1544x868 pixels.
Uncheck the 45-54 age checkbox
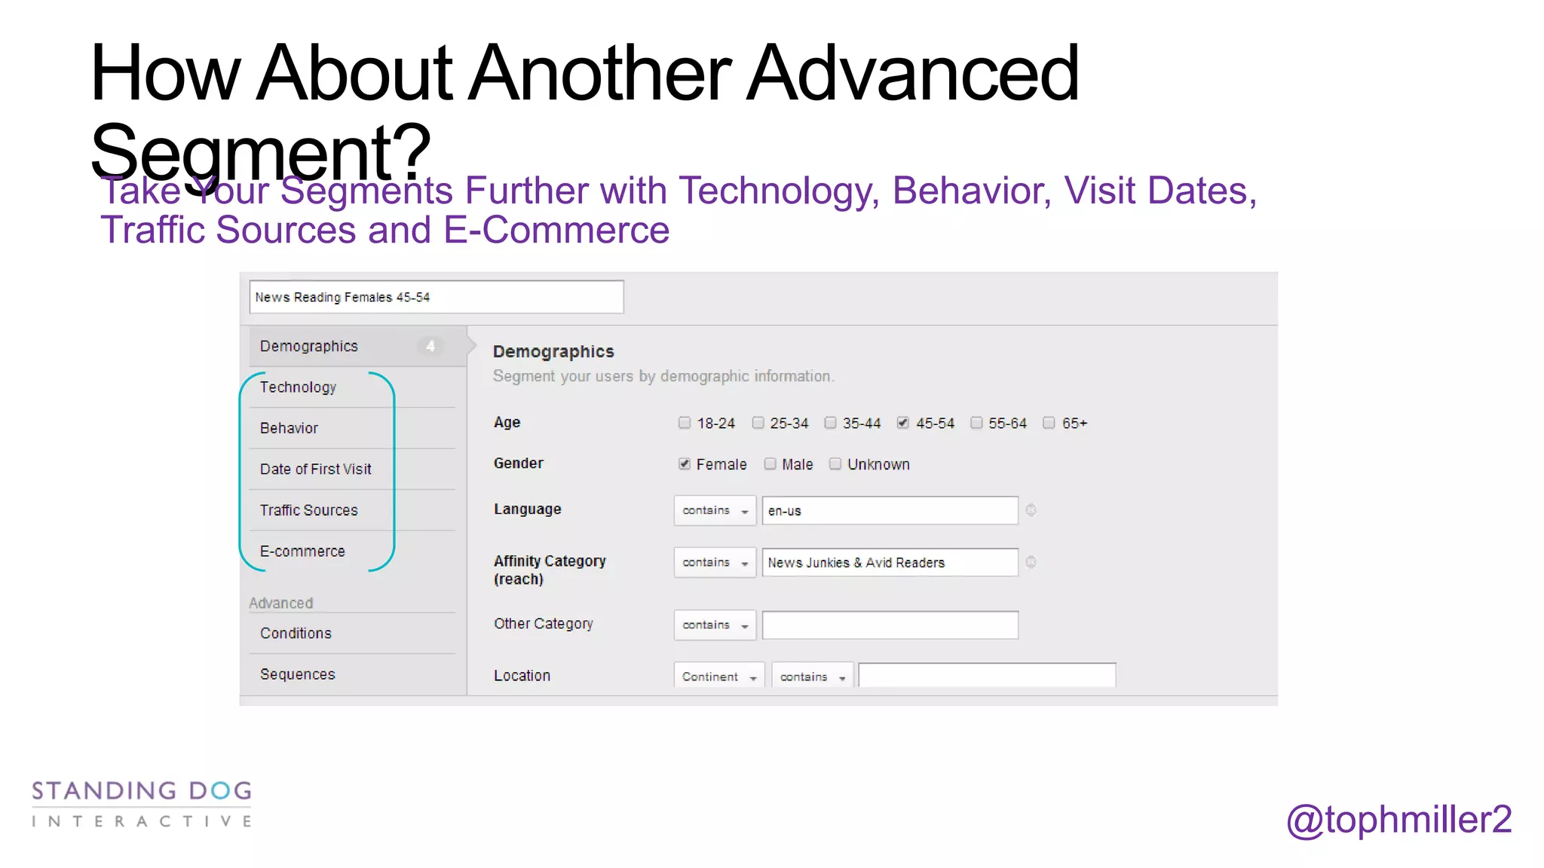click(x=903, y=423)
